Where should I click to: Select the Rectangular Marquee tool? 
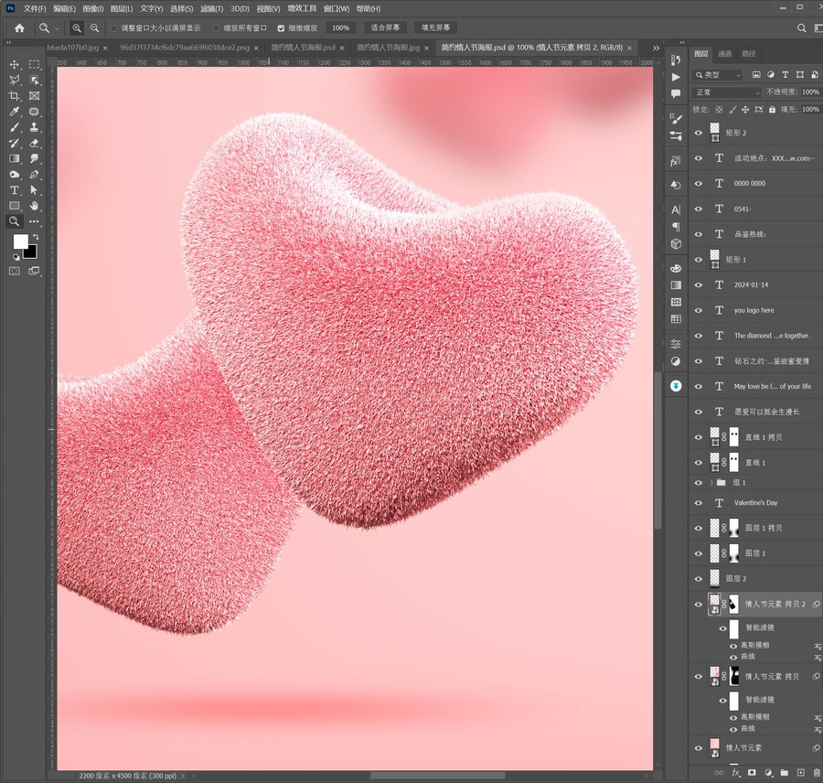[34, 65]
